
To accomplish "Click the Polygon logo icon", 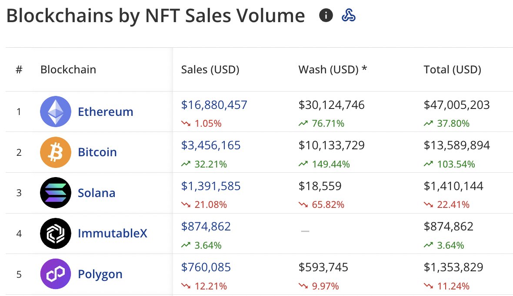I will [56, 274].
